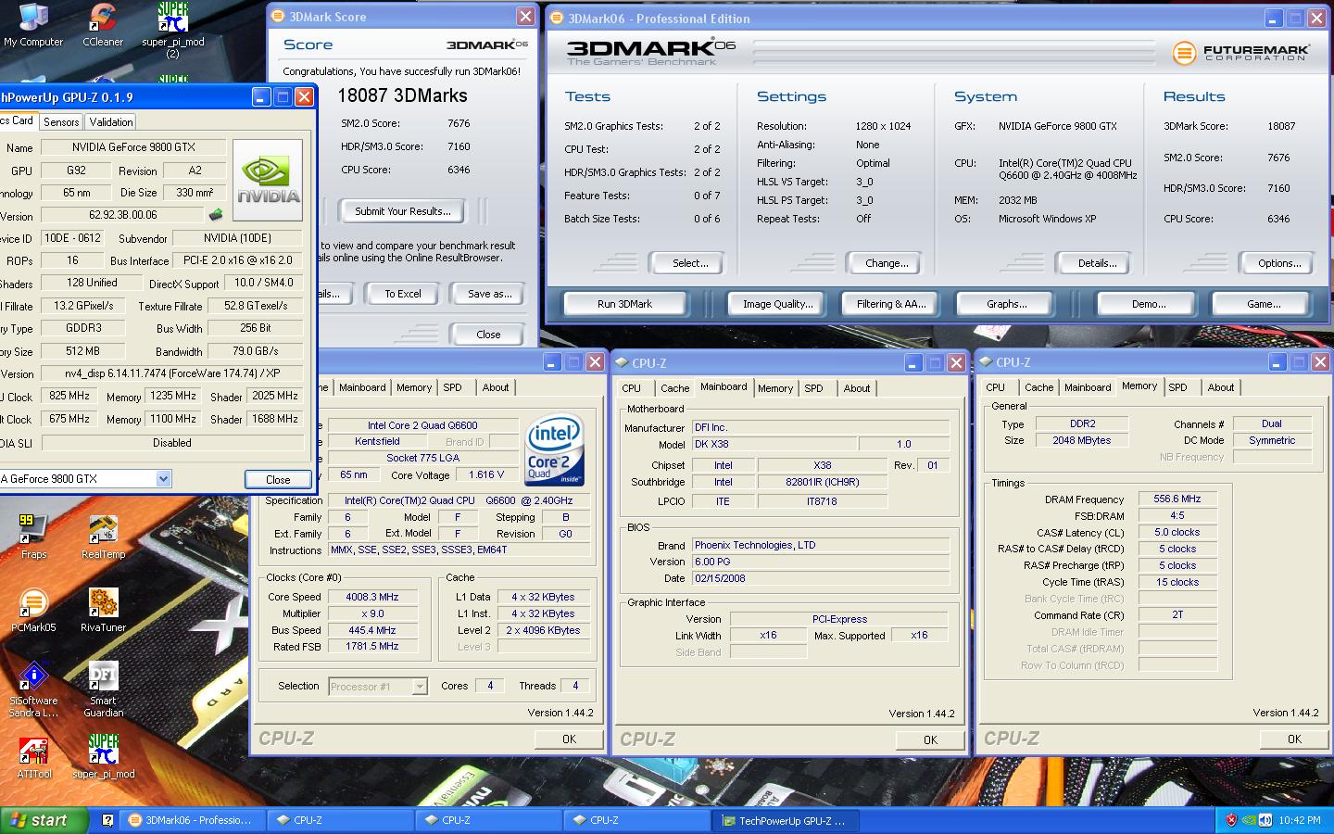Click the Windows Security Center tray icon

[1231, 820]
